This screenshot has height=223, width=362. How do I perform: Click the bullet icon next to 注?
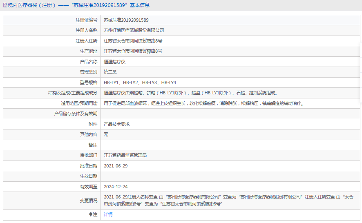pos(91,214)
